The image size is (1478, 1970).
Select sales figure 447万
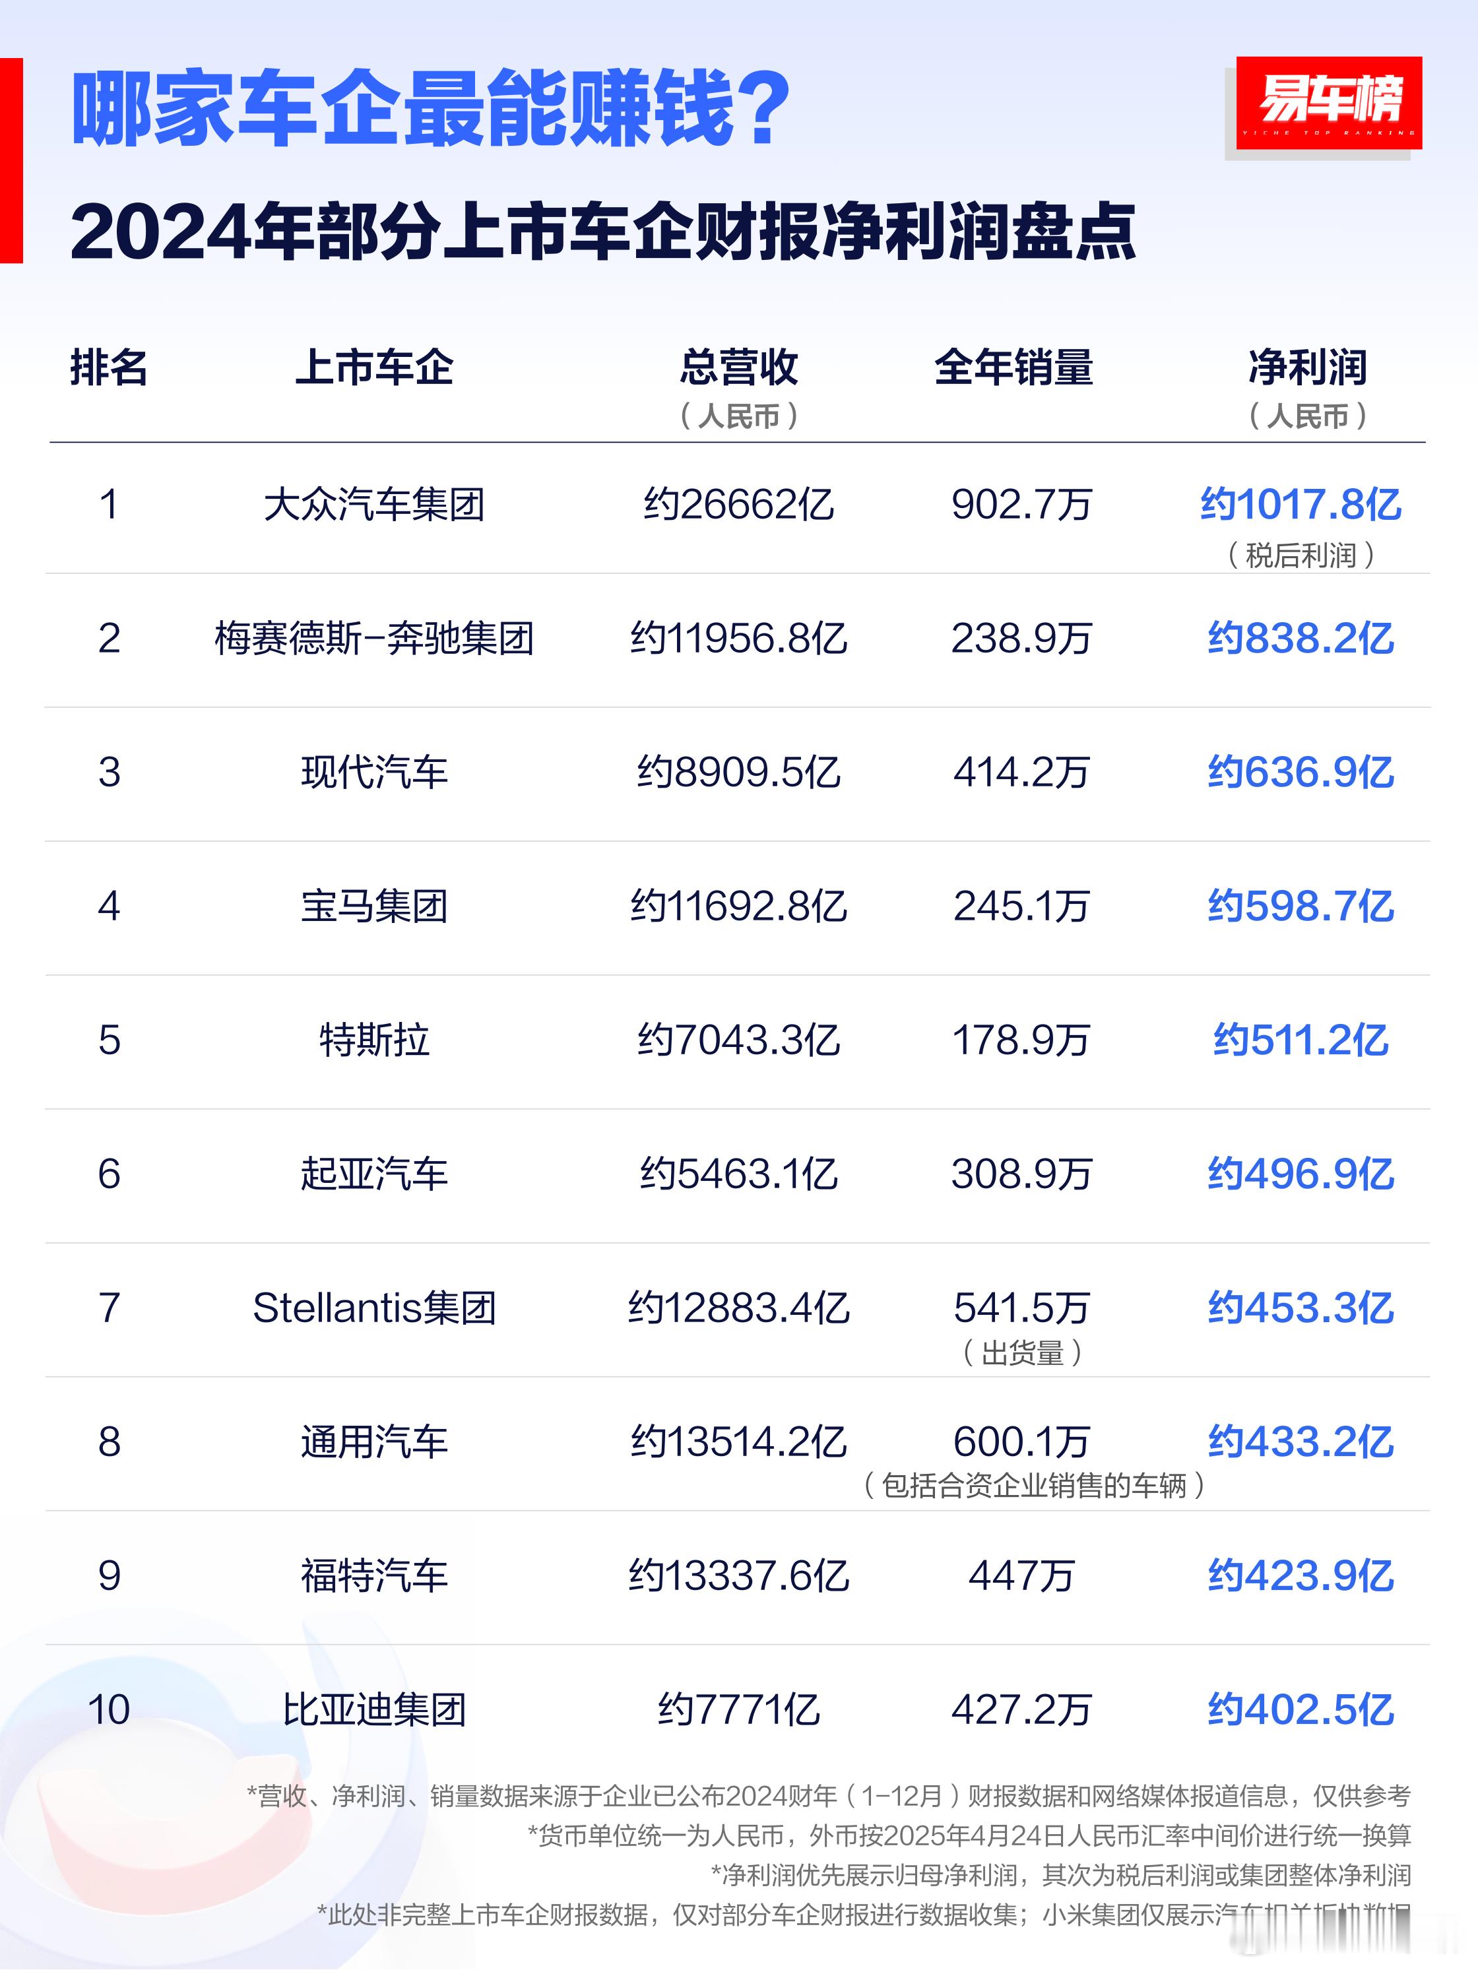pos(1021,1575)
